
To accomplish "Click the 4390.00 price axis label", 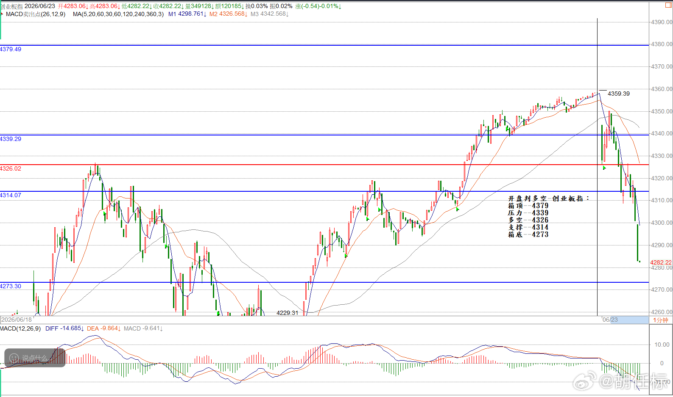I will (662, 22).
